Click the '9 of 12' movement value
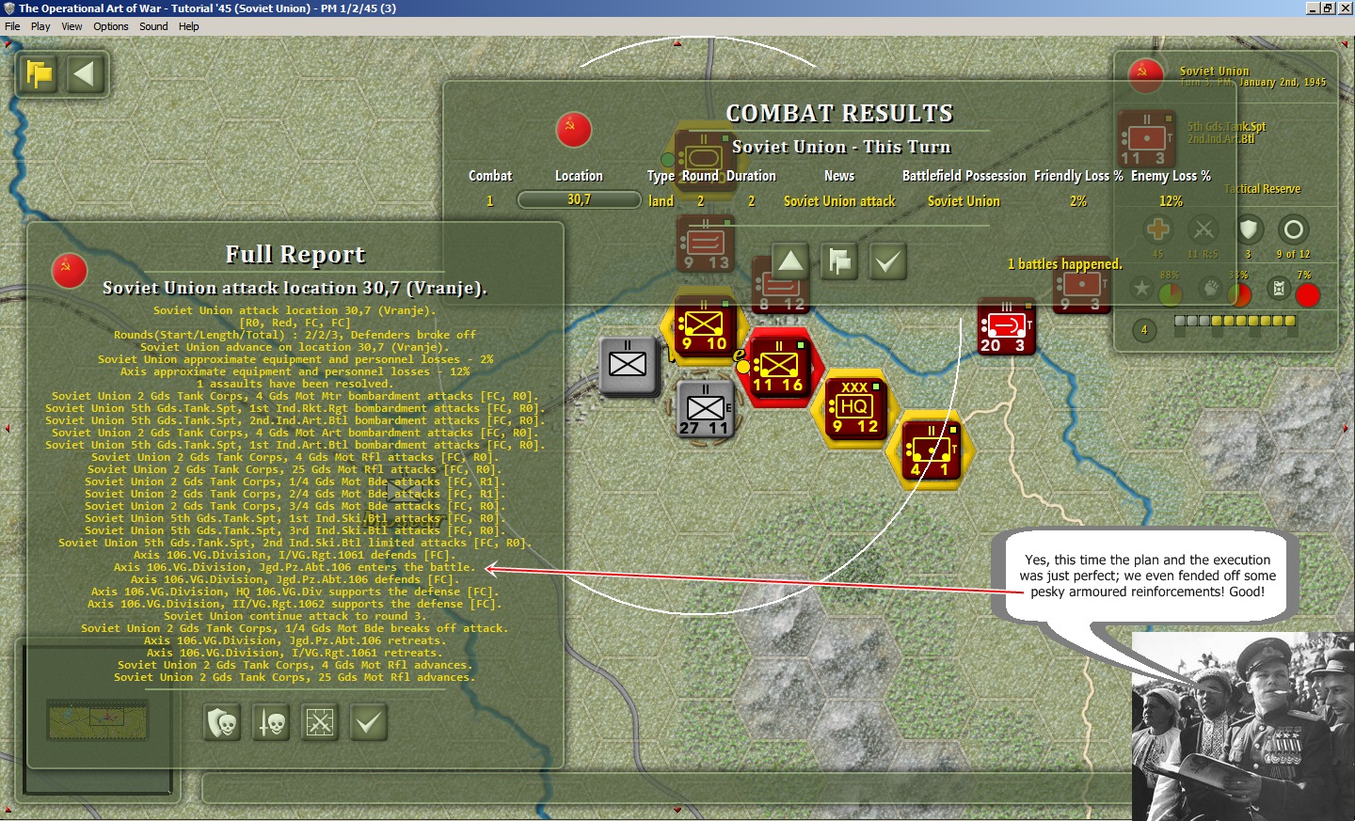1355x821 pixels. [x=1293, y=254]
